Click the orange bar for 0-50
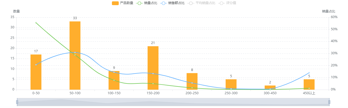The height and width of the screenshot is (108, 348). tap(36, 72)
